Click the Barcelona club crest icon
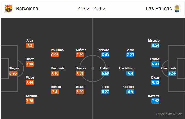Viewport: 185px width, 119px height. (x=9, y=8)
